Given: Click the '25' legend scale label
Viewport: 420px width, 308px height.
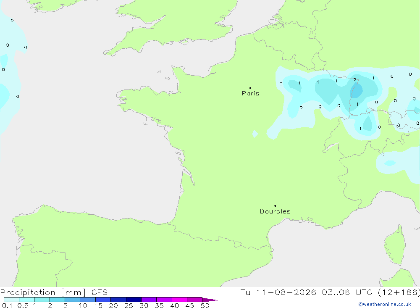Looking at the screenshot, I should (x=129, y=305).
